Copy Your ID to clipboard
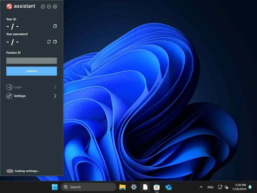257x193 pixels. click(55, 26)
